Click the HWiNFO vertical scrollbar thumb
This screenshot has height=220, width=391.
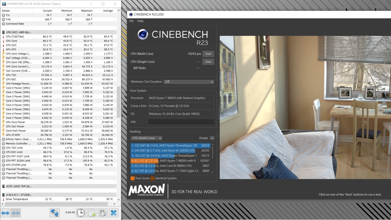pos(118,102)
